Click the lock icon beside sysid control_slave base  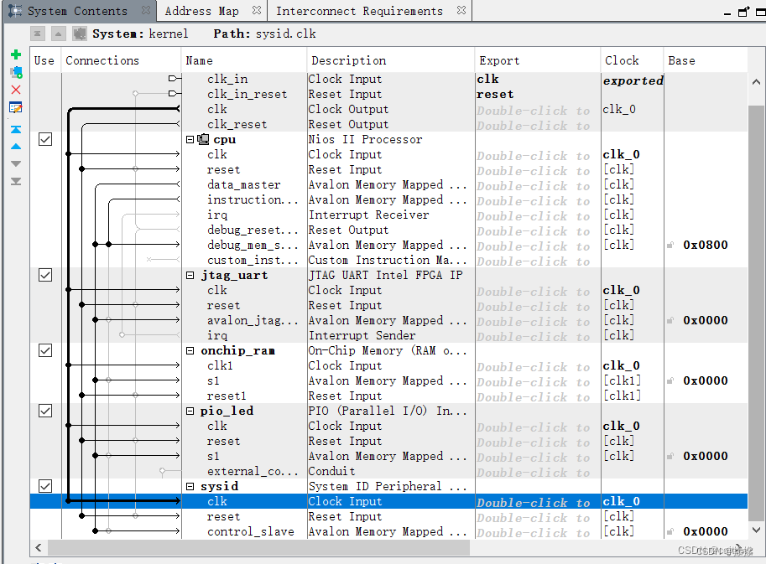(670, 531)
